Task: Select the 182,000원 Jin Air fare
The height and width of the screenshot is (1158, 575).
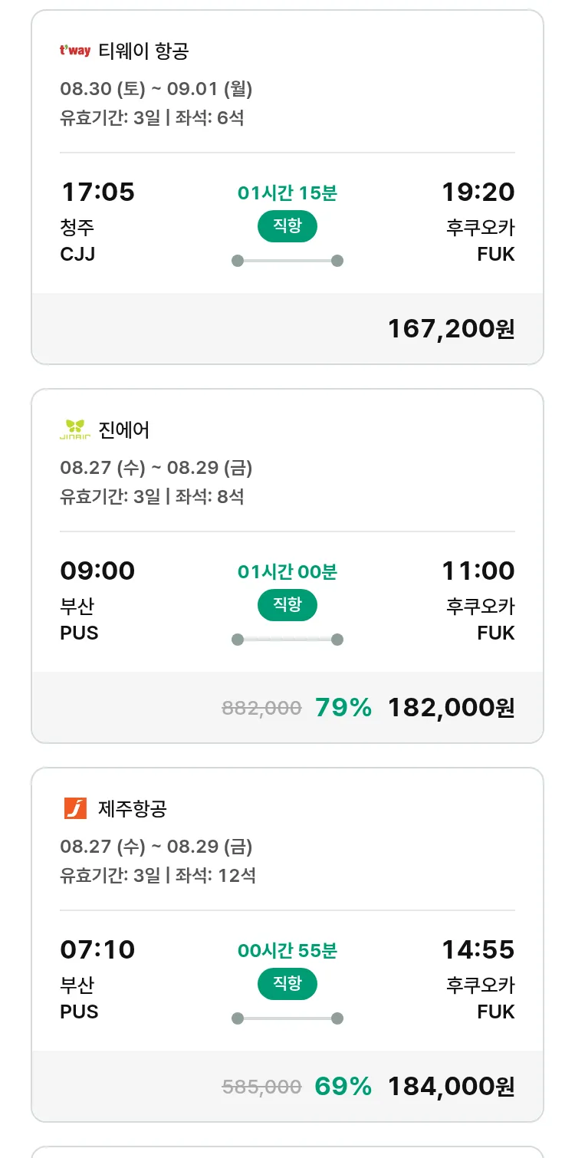Action: tap(451, 707)
